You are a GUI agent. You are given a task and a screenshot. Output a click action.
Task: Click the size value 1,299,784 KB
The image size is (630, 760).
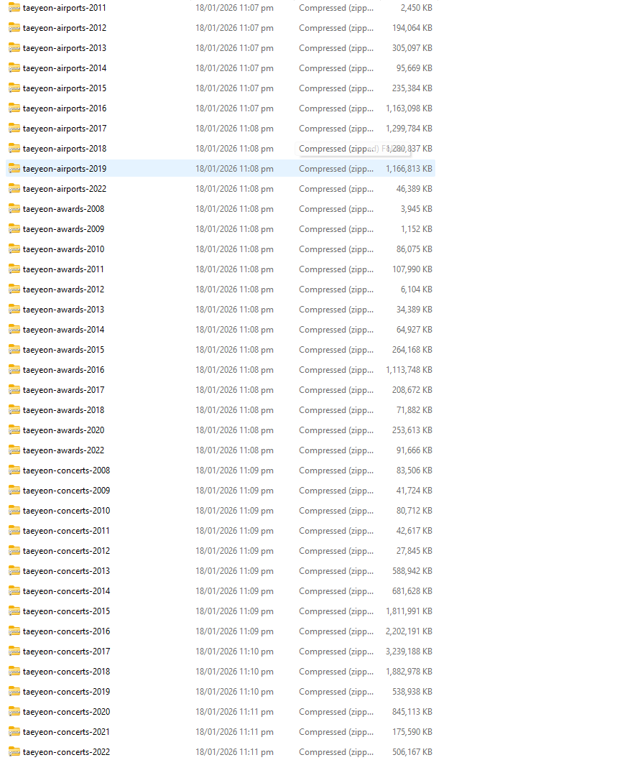409,129
